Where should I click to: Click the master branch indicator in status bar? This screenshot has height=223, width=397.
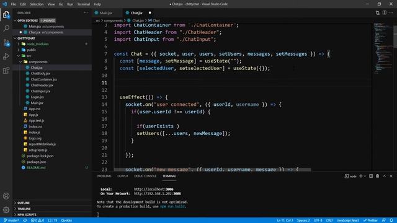[x=12, y=221]
